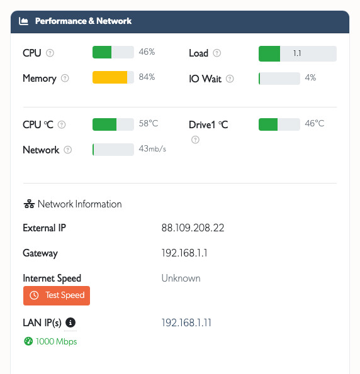Click the 43mb/s network rate
The image size is (360, 374).
pos(152,149)
